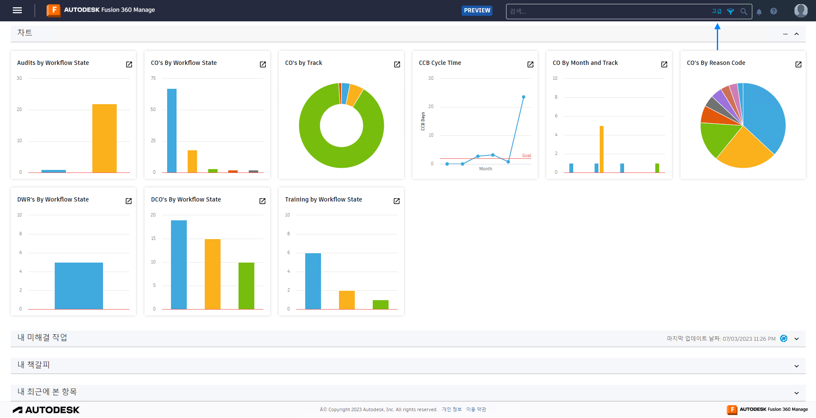Click the peak data point in CCB Cycle Time
The width and height of the screenshot is (816, 418).
click(524, 97)
